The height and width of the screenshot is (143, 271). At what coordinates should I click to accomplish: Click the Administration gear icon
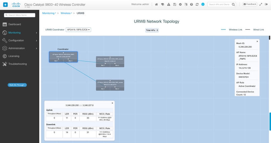click(x=5, y=48)
